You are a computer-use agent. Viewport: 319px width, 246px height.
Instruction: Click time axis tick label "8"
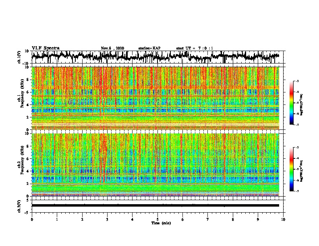pos(233,219)
